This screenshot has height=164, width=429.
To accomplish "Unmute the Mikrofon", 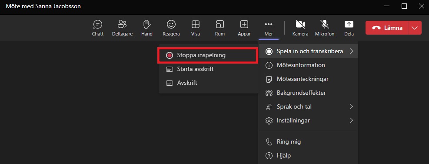I will point(325,28).
